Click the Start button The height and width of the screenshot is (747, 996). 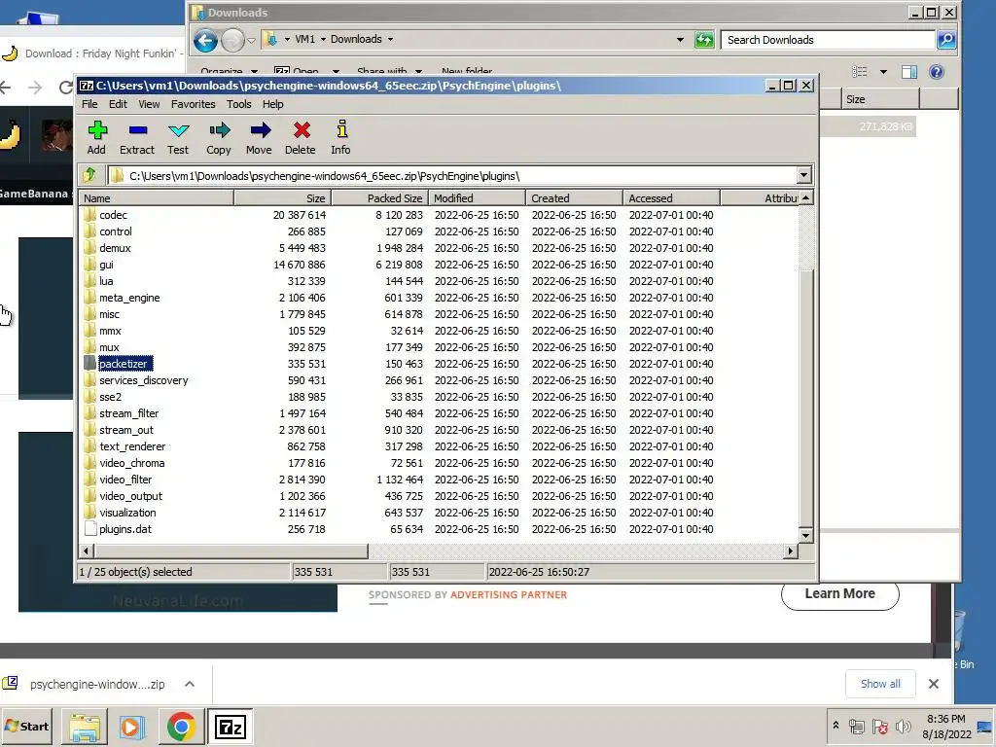point(27,726)
